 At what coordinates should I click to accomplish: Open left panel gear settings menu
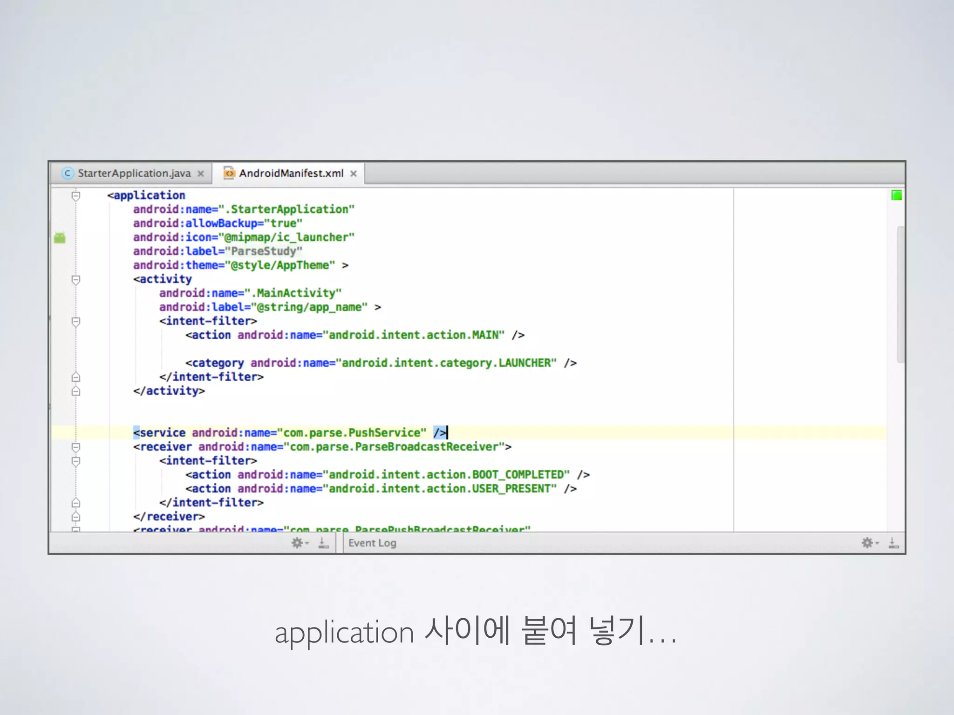click(x=300, y=543)
